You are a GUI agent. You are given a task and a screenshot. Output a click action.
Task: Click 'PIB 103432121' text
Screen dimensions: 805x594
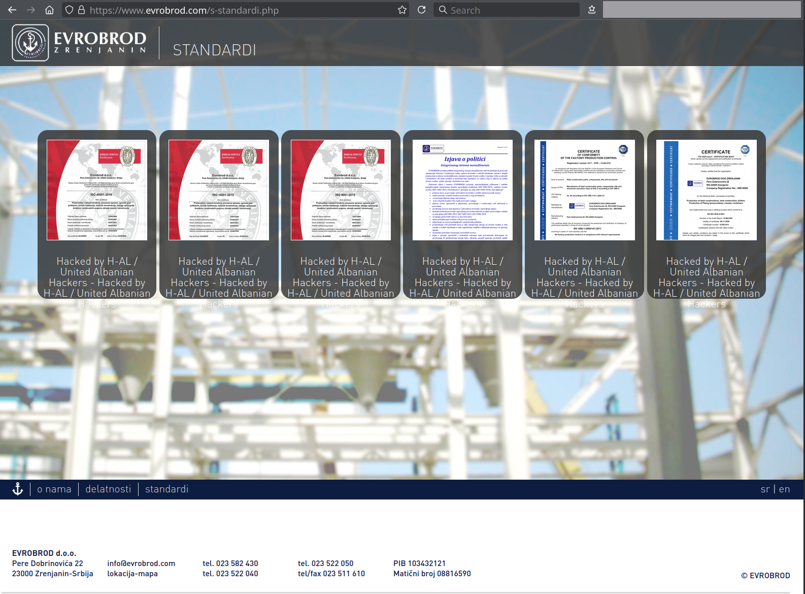420,564
